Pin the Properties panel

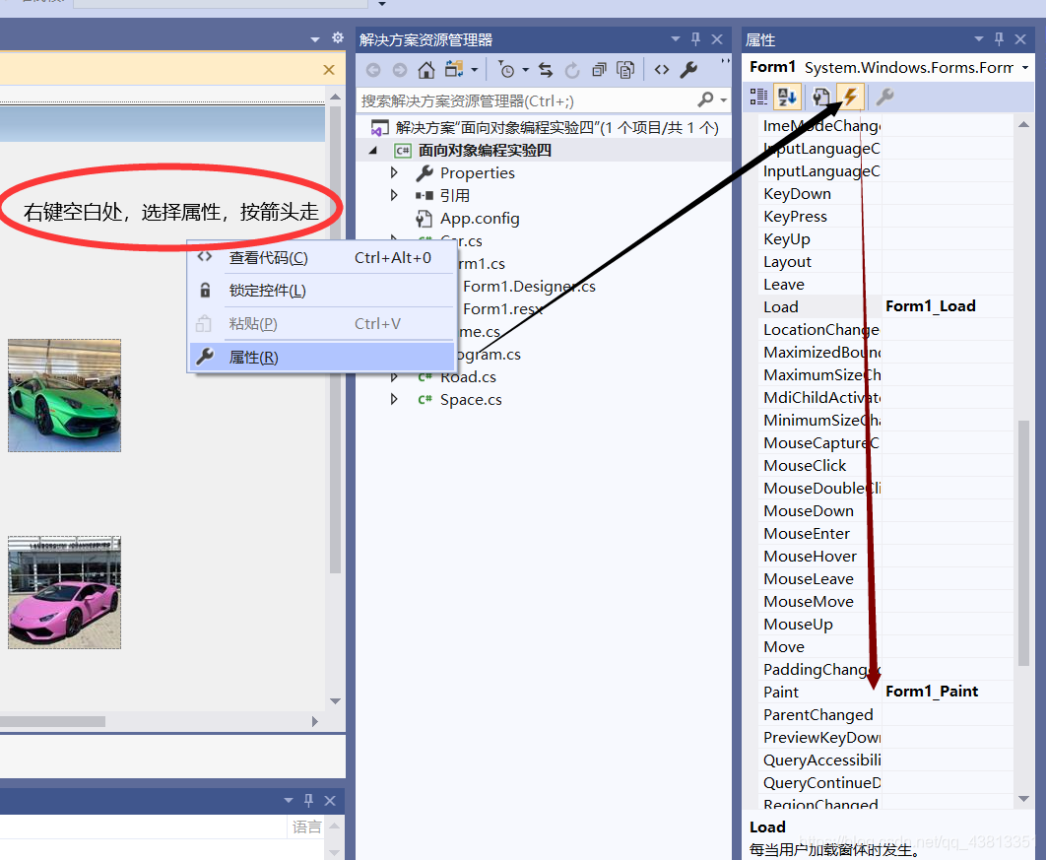point(999,39)
